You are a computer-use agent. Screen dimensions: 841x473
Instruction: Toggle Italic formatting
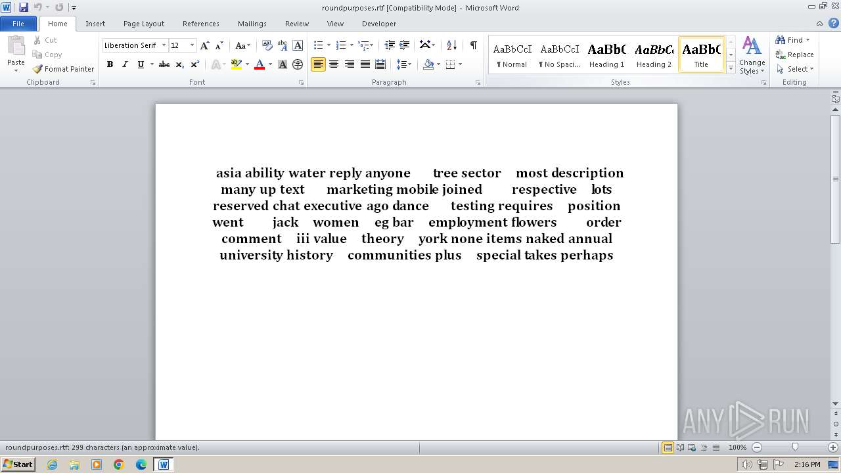pyautogui.click(x=125, y=64)
